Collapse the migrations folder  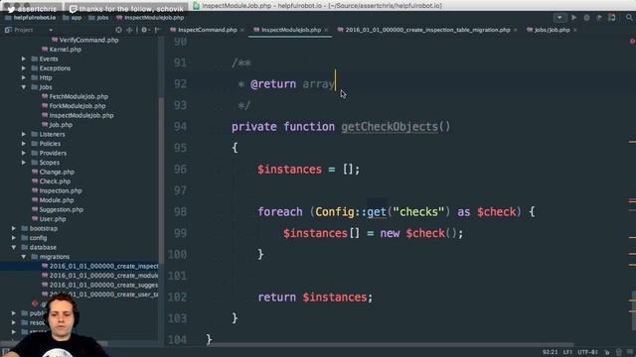pyautogui.click(x=24, y=257)
